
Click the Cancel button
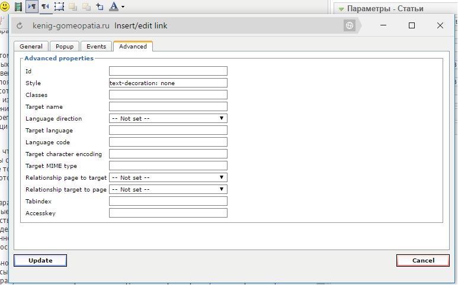pyautogui.click(x=423, y=261)
